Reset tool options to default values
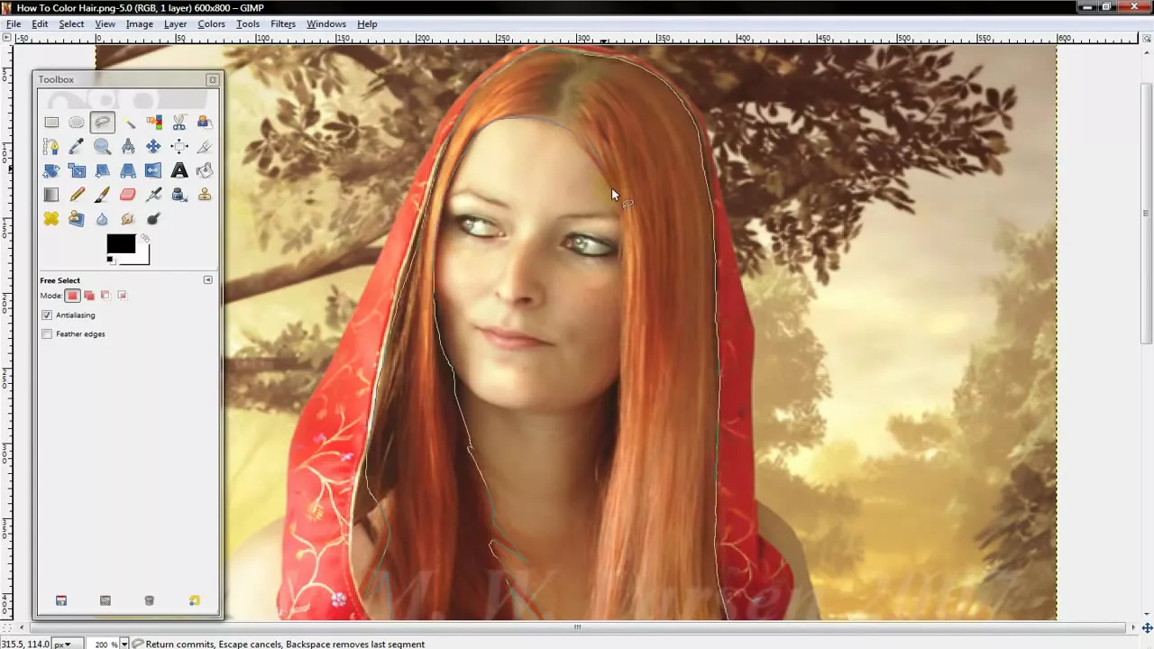Viewport: 1154px width, 649px height. tap(194, 600)
